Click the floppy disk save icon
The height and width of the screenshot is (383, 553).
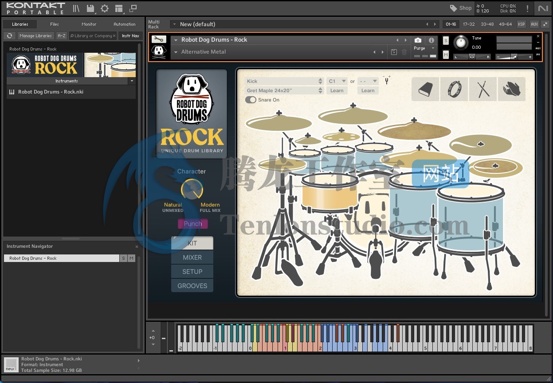click(x=90, y=8)
